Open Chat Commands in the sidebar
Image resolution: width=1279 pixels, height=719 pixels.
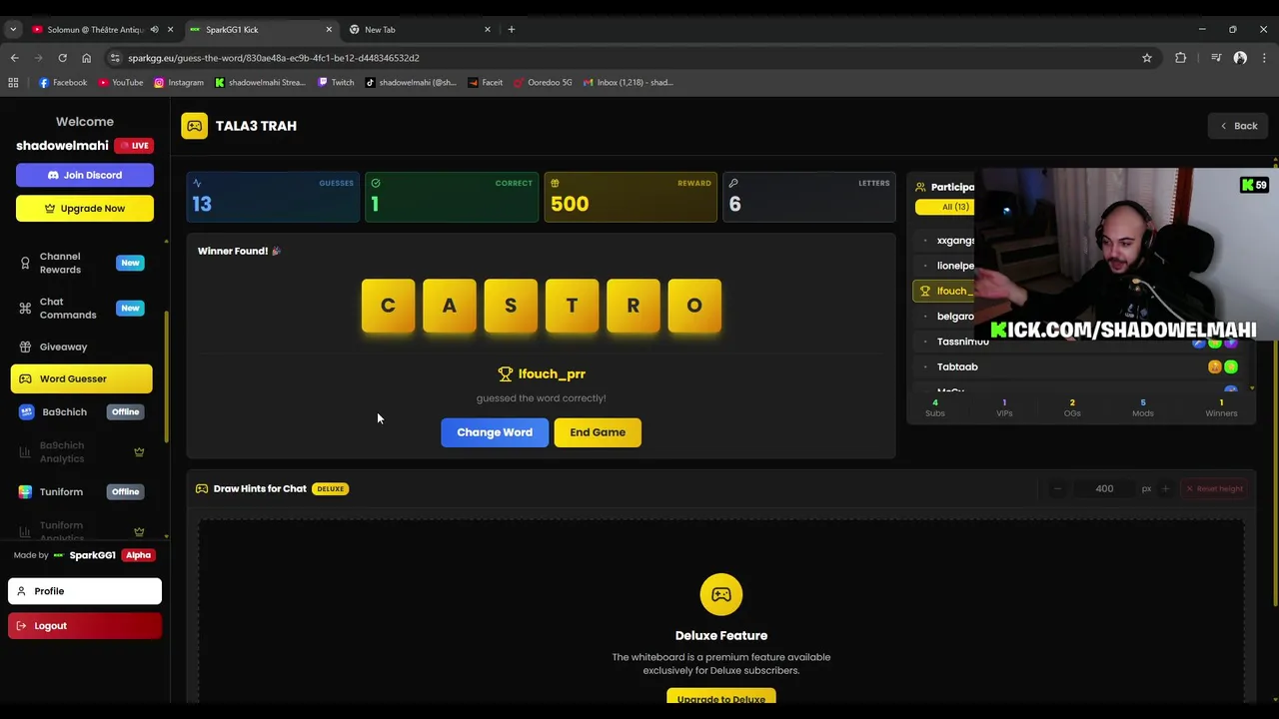82,308
